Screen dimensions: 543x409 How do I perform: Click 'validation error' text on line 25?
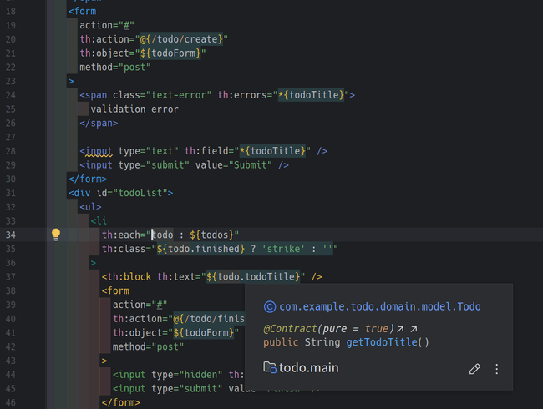tap(134, 109)
